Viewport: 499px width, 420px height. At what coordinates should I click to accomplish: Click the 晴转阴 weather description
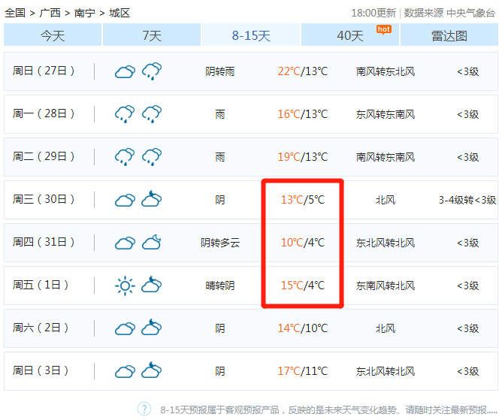tap(220, 286)
